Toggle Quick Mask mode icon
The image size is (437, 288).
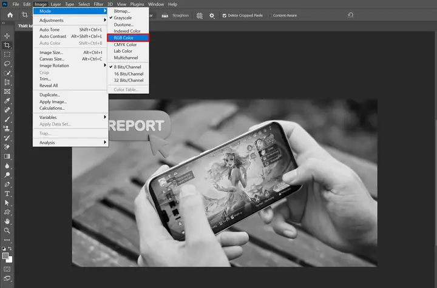click(7, 269)
